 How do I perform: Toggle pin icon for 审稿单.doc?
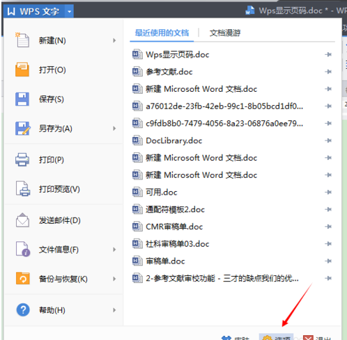click(328, 261)
